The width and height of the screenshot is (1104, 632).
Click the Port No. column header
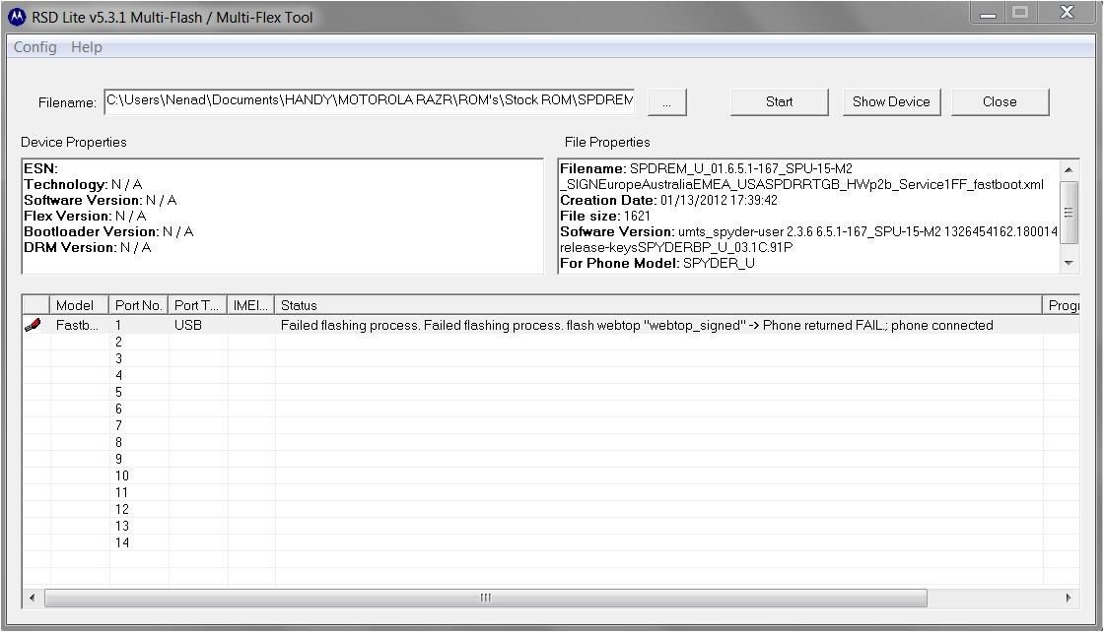pyautogui.click(x=138, y=305)
